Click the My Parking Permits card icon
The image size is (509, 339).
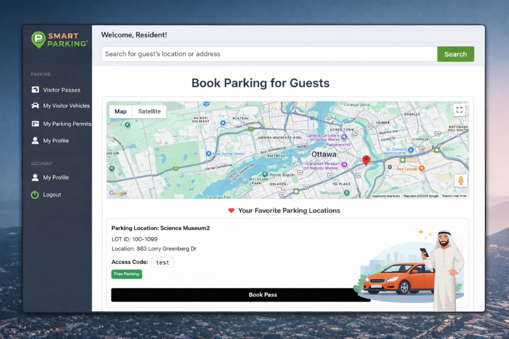tap(34, 124)
